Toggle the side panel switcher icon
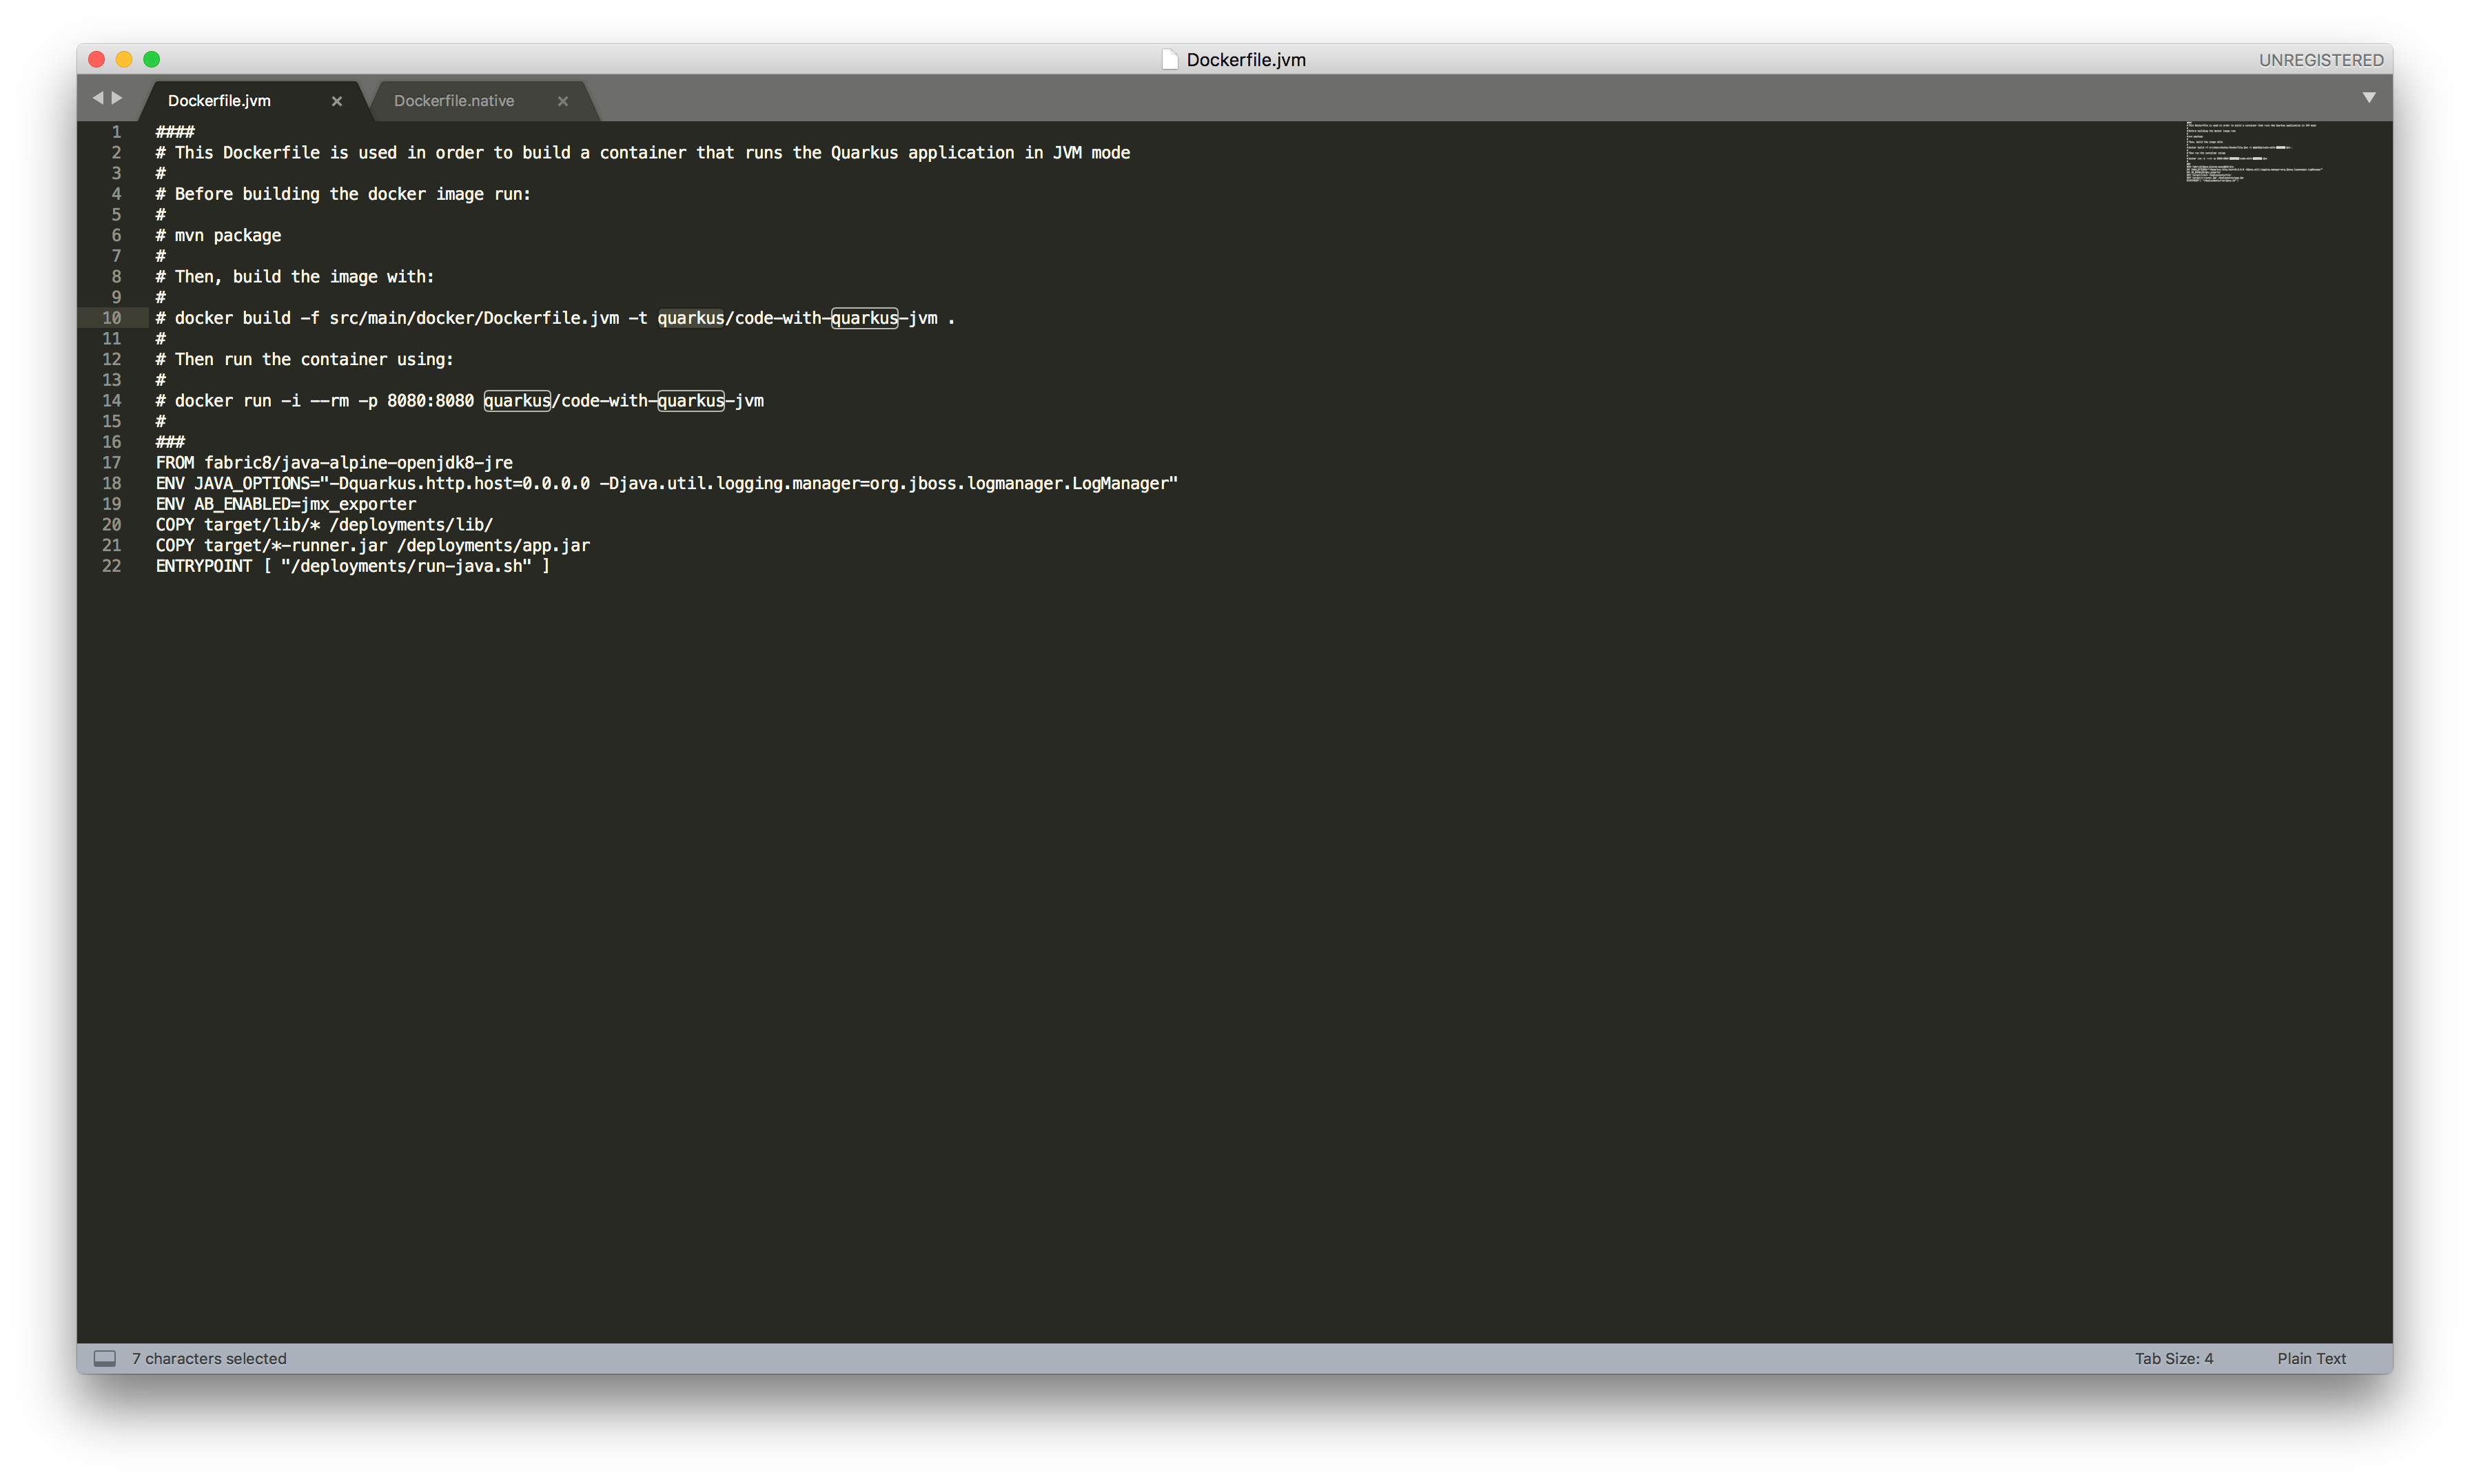The width and height of the screenshot is (2470, 1484). click(104, 1358)
